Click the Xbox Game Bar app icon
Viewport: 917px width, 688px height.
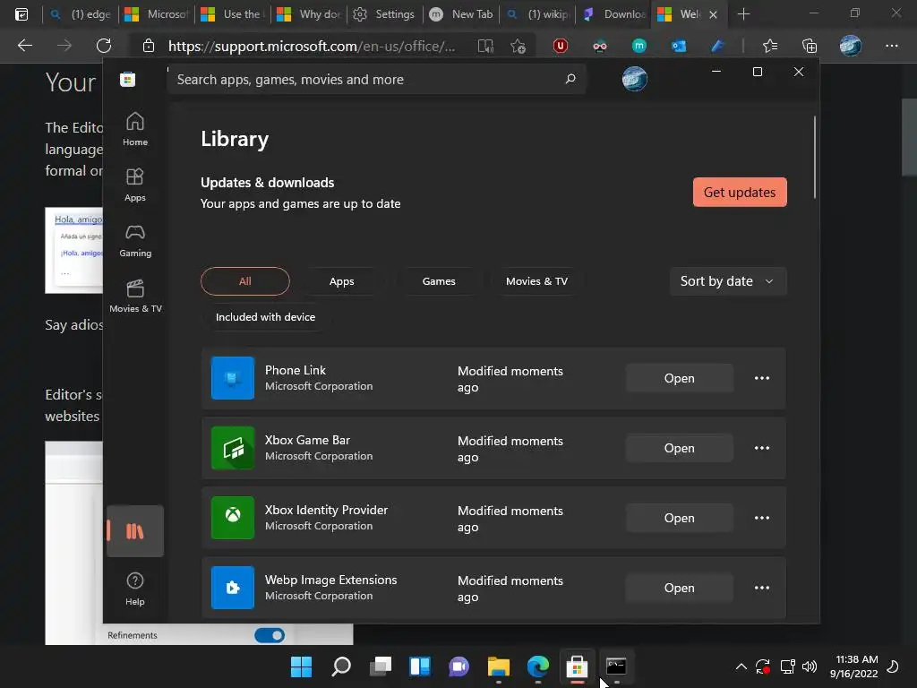233,448
